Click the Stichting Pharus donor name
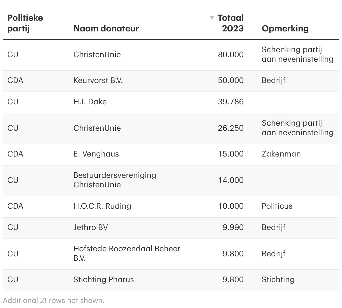342x308 pixels. coord(103,279)
